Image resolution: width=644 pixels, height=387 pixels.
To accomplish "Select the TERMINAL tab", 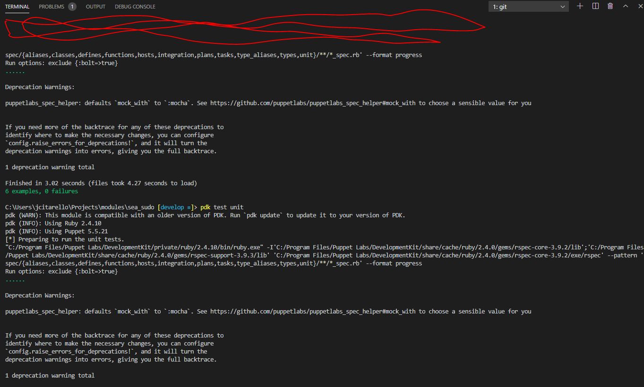I will [17, 6].
